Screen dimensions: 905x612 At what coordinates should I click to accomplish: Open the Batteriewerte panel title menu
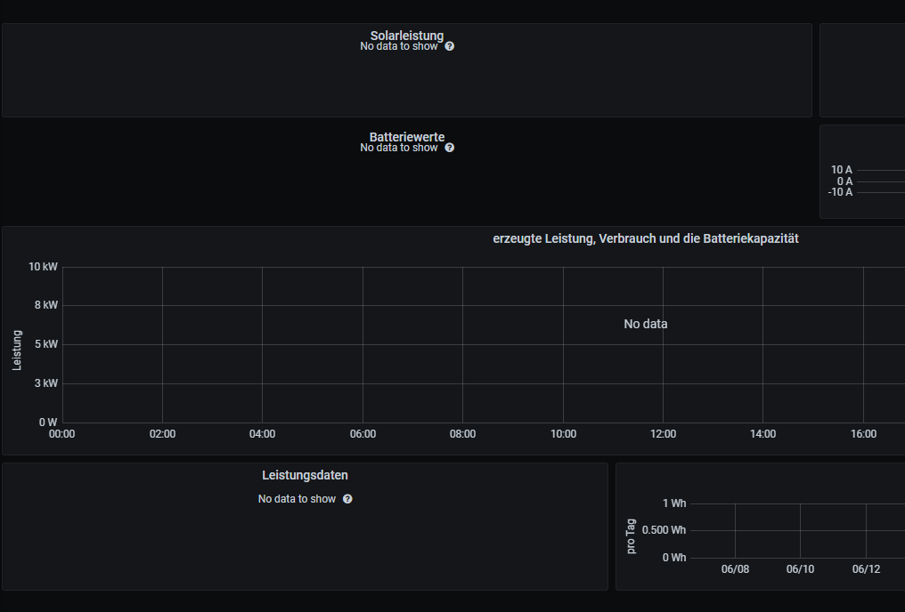(406, 137)
